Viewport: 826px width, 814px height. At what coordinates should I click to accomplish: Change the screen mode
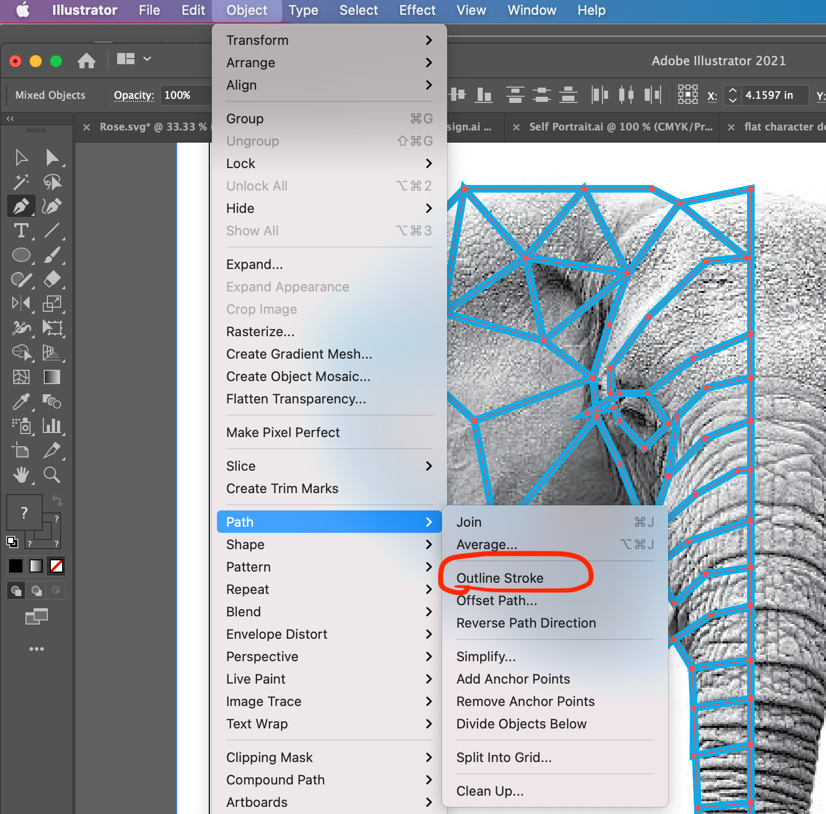(37, 617)
